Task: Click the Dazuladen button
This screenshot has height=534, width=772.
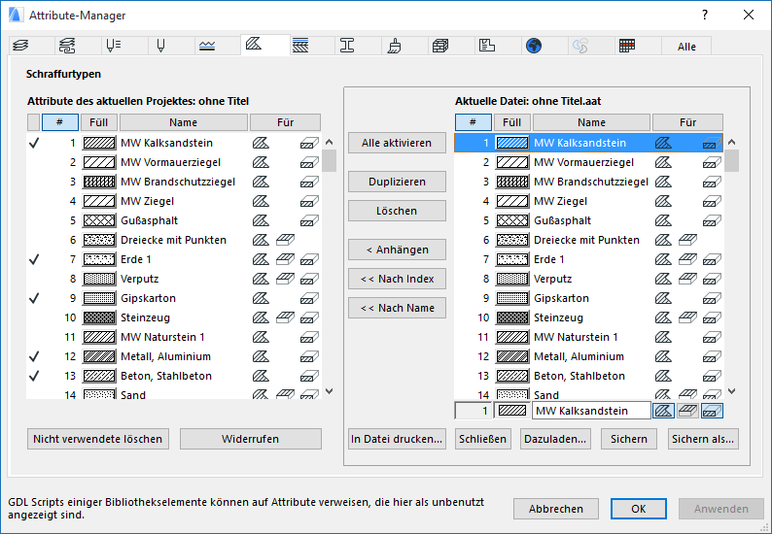Action: 555,439
